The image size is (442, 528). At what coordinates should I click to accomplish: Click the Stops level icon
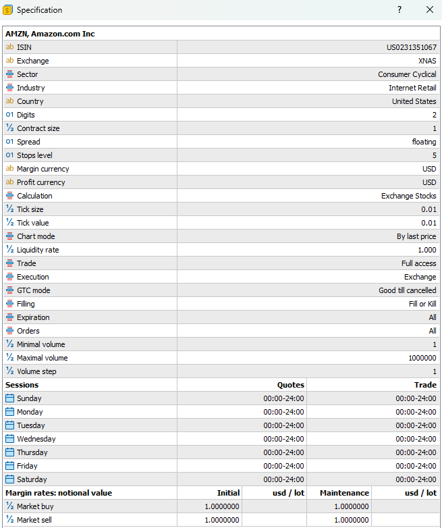pyautogui.click(x=9, y=155)
